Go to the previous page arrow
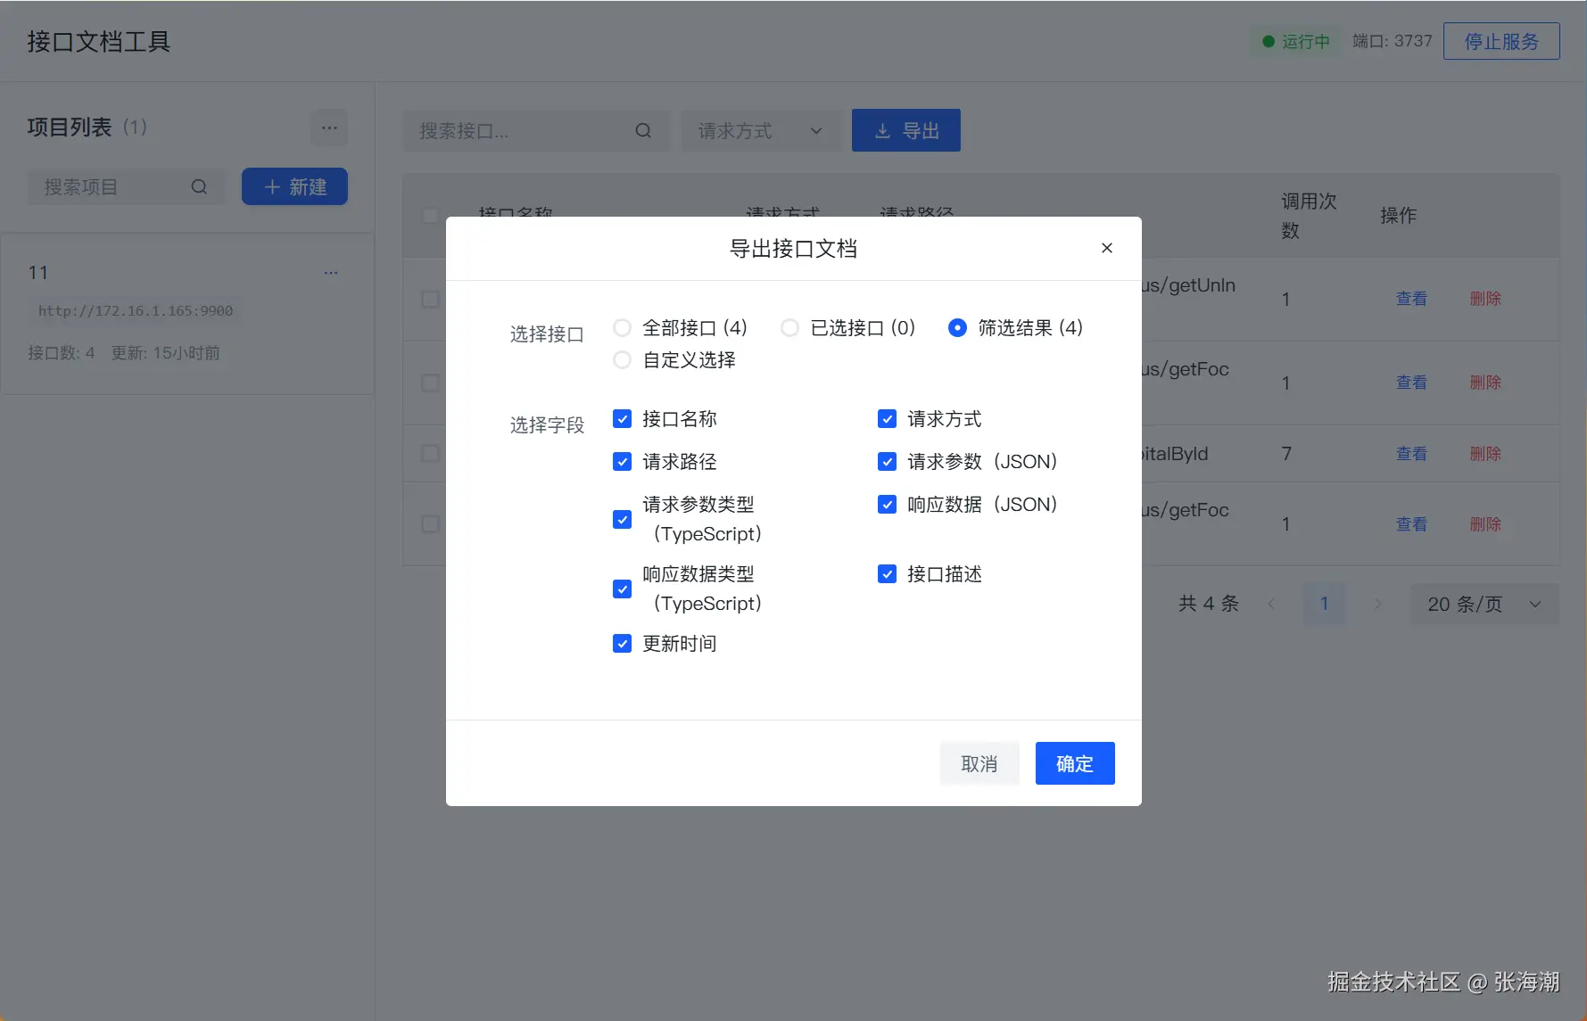 click(x=1271, y=604)
